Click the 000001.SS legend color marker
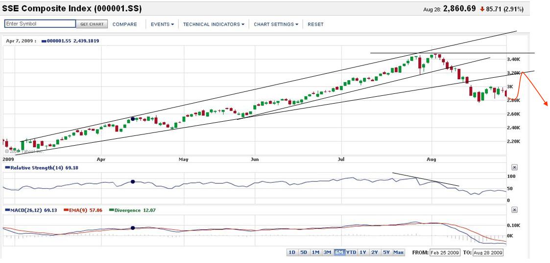Screen dimensions: 550x263 [x=44, y=41]
